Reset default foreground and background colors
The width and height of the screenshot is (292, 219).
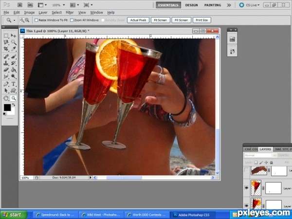pos(5,114)
